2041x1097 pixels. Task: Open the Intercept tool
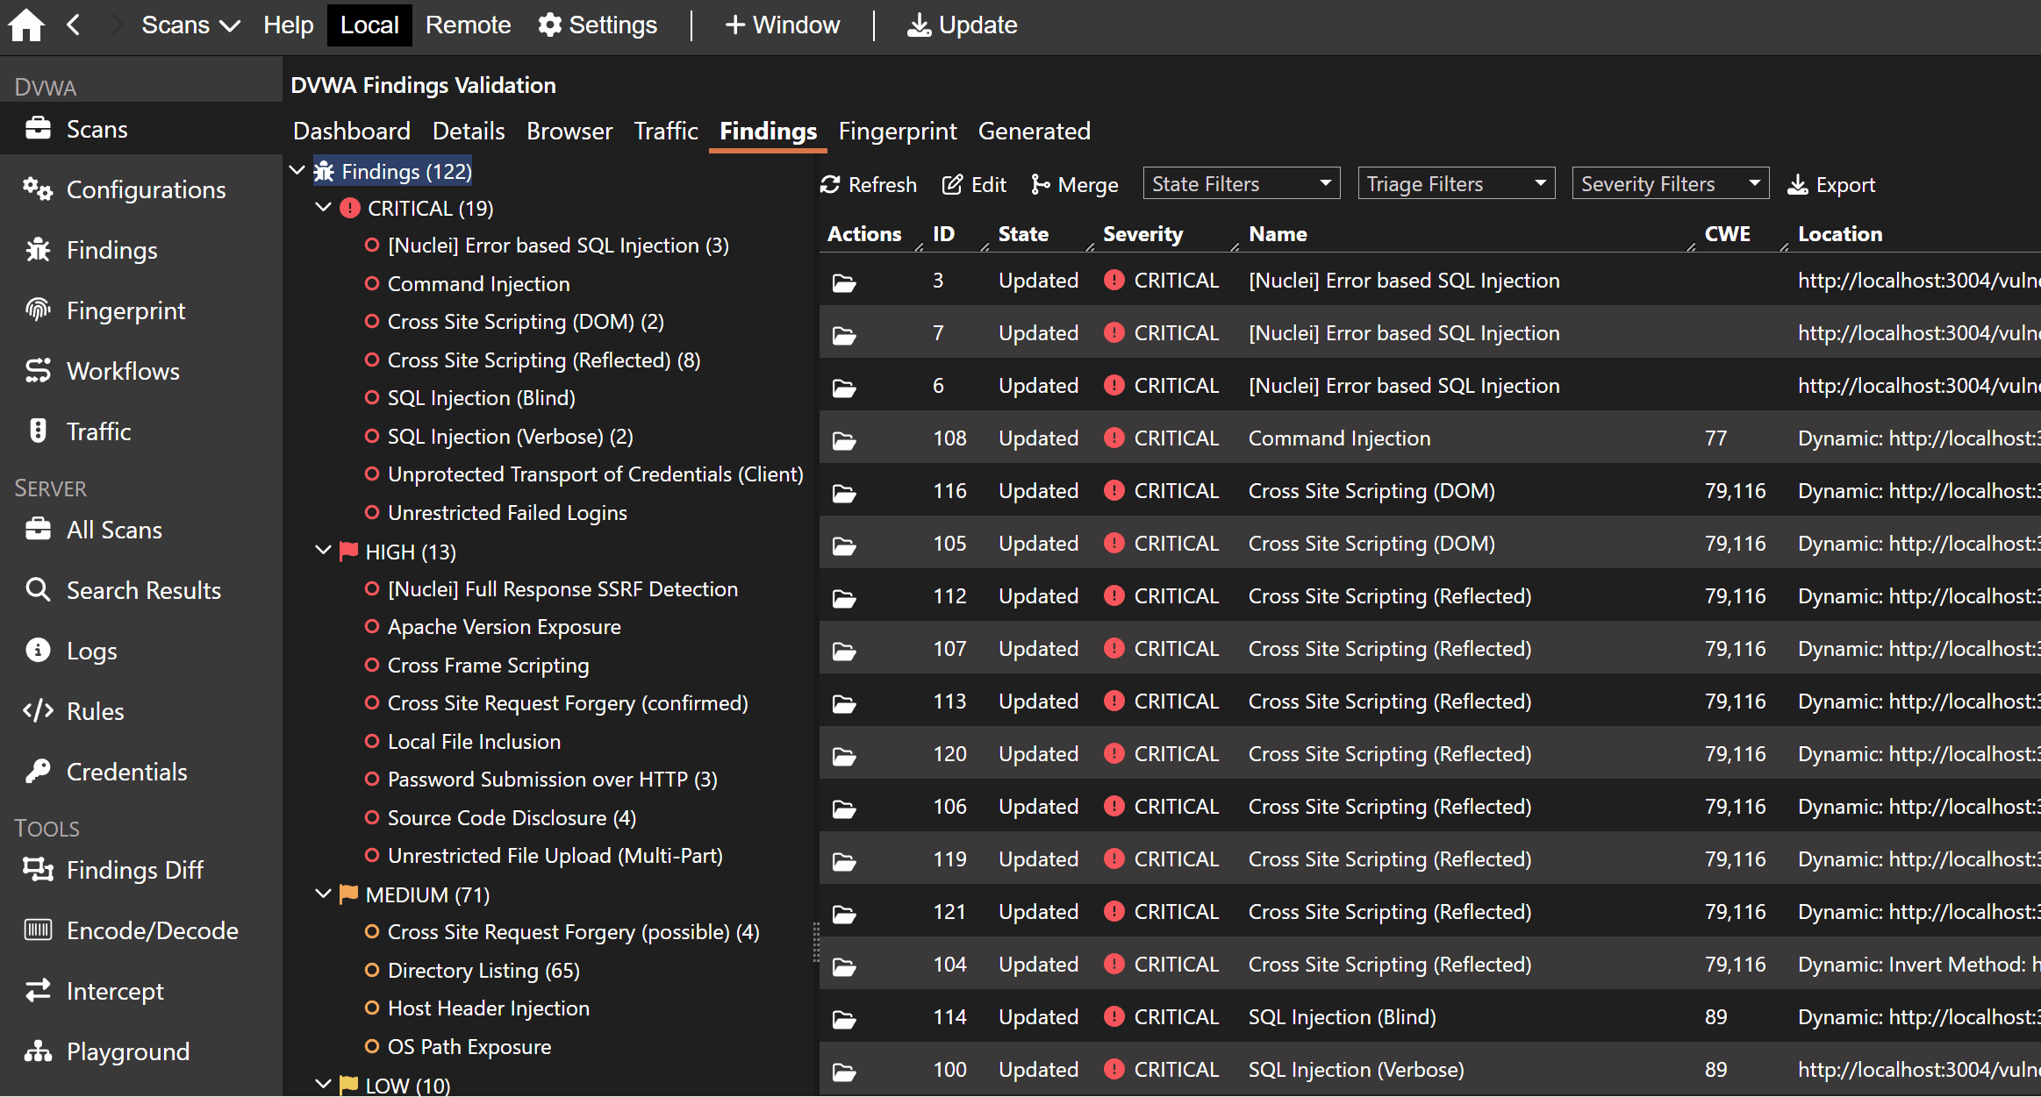click(x=115, y=992)
